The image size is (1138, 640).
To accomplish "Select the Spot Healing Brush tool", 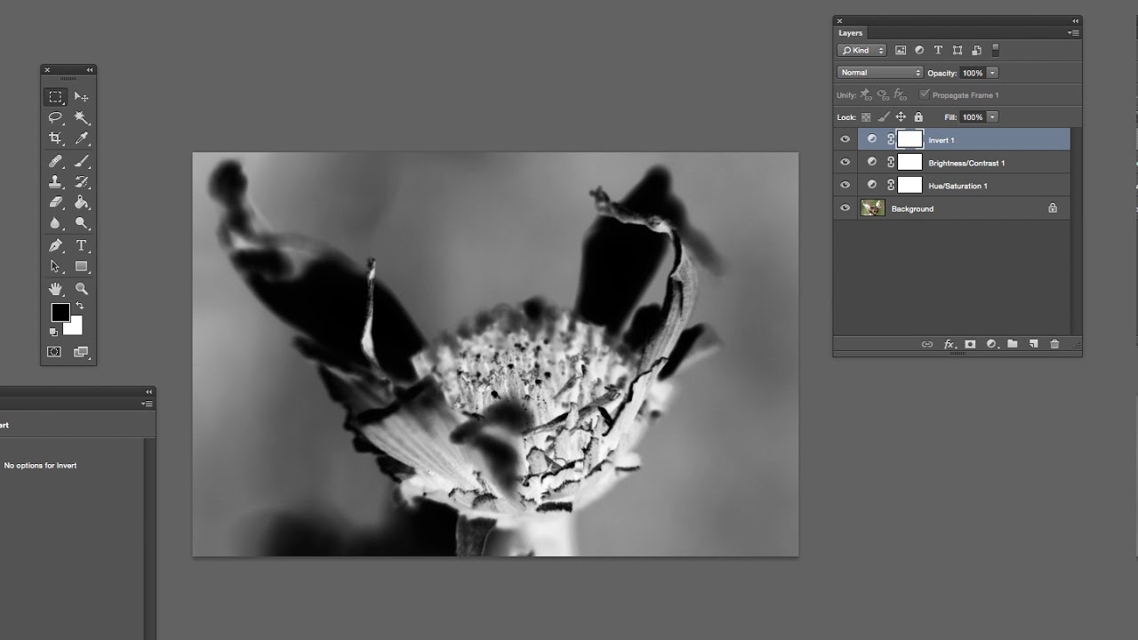I will click(55, 161).
